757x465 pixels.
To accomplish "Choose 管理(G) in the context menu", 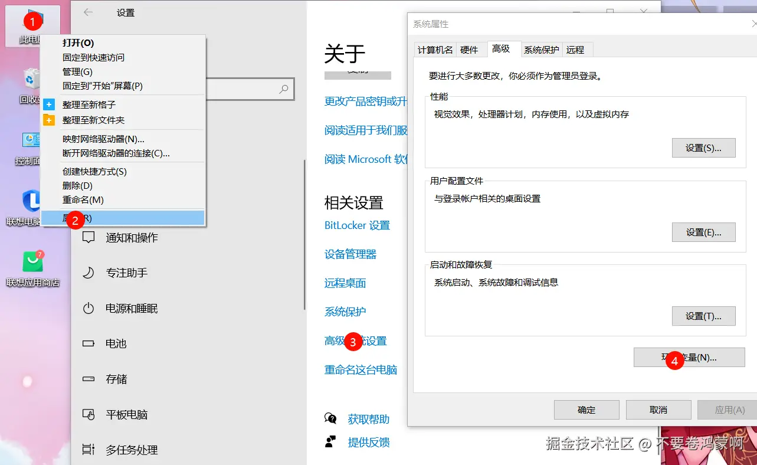I will (x=123, y=71).
